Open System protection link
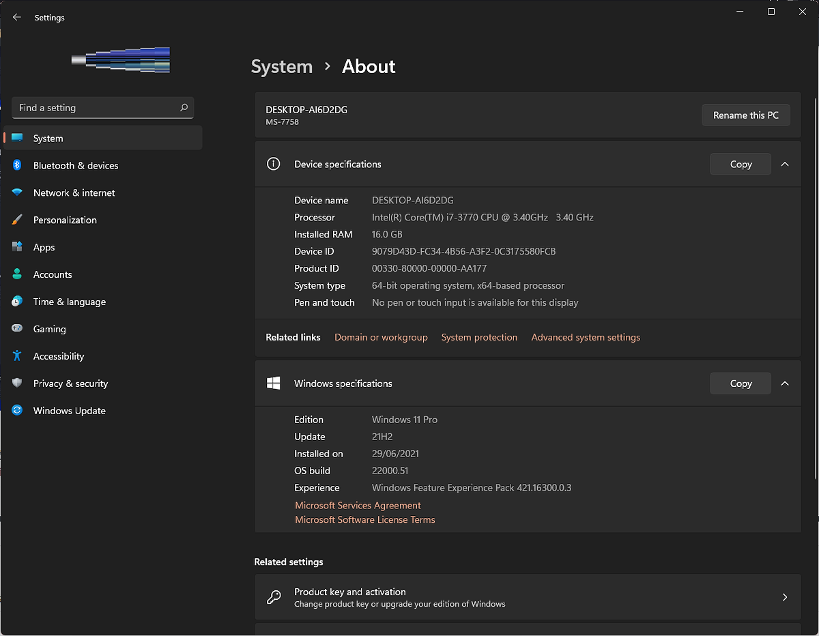The width and height of the screenshot is (819, 636). (479, 338)
